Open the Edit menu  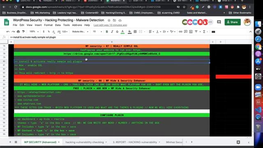pyautogui.click(x=22, y=25)
